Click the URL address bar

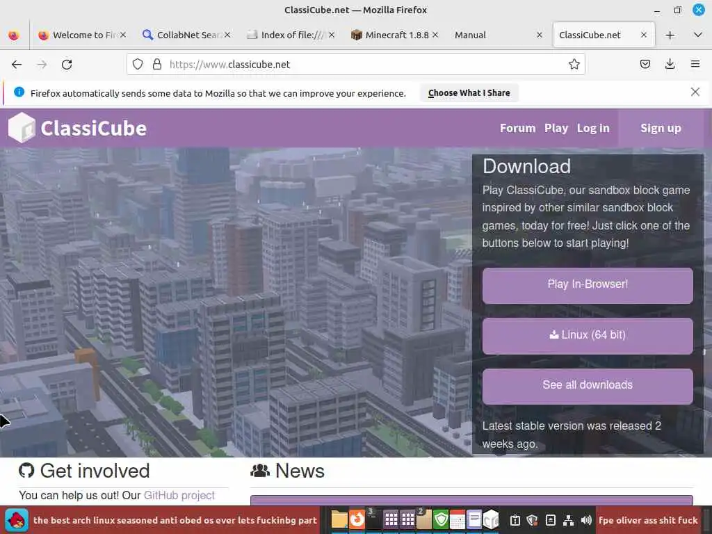point(355,65)
